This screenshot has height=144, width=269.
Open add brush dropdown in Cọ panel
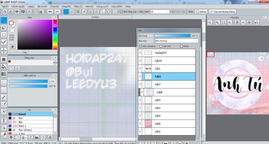pos(24,137)
